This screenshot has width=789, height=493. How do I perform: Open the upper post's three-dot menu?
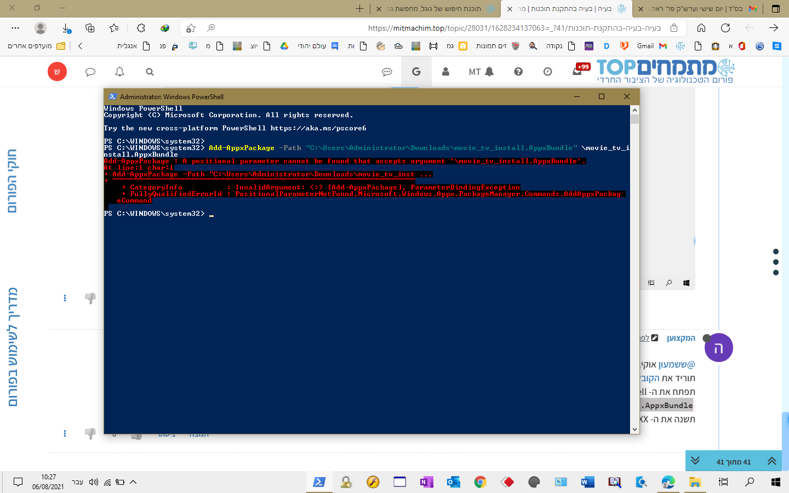click(x=65, y=298)
